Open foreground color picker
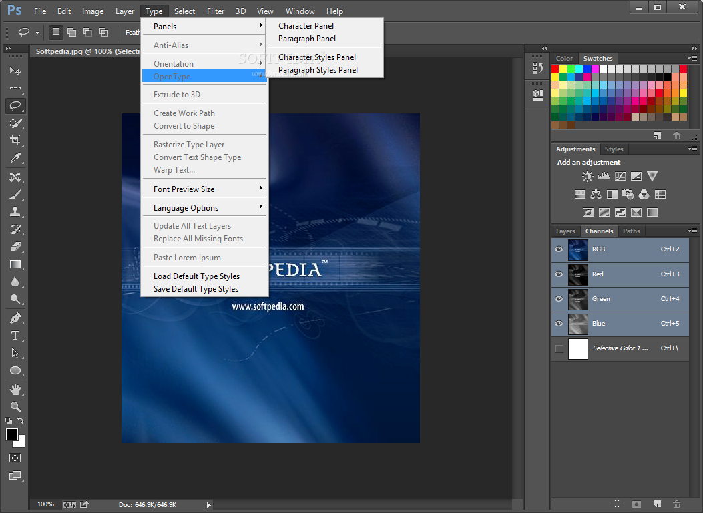The width and height of the screenshot is (703, 513). 11,434
